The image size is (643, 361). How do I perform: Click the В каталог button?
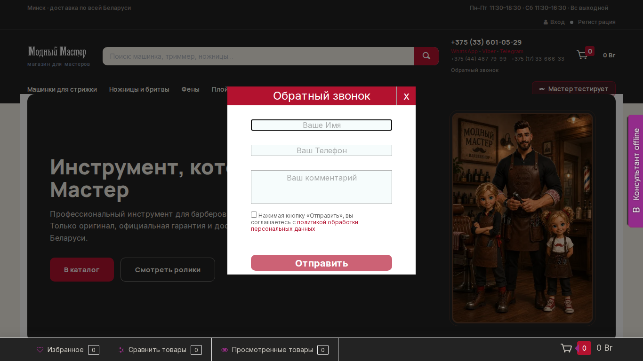point(82,269)
